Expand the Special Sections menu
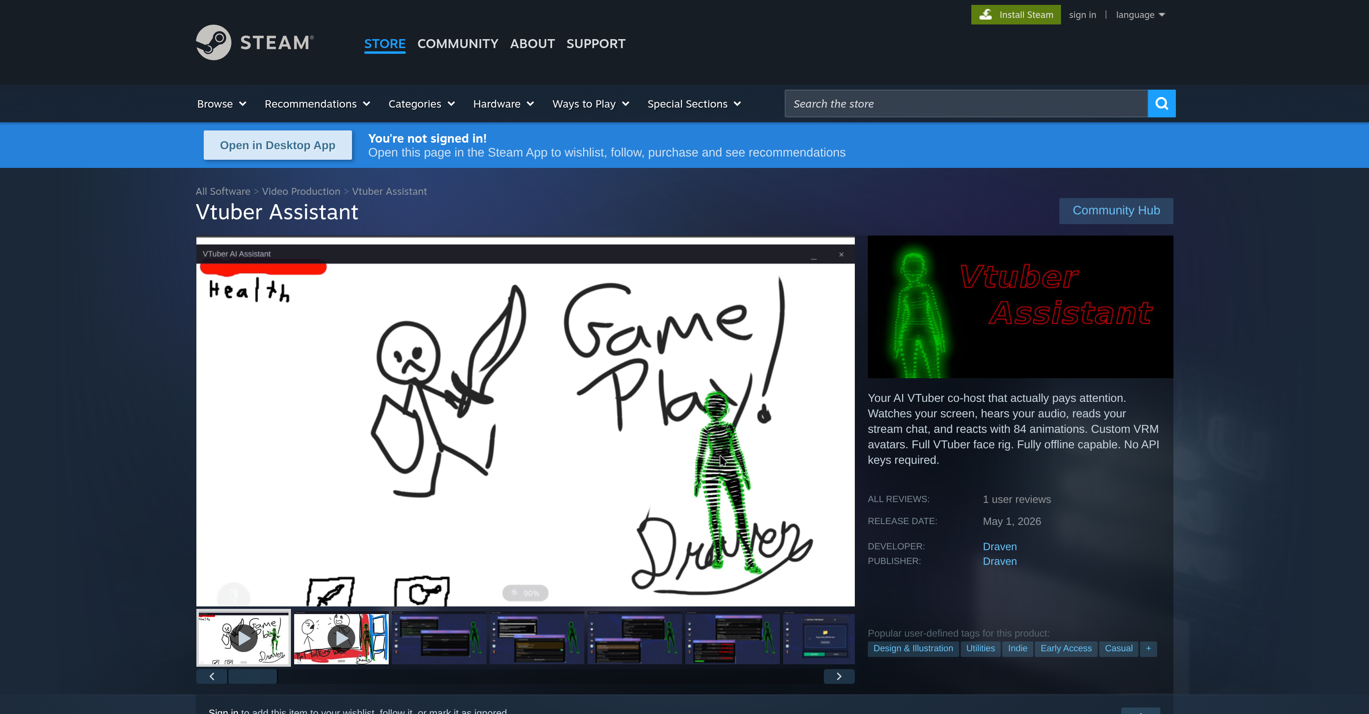 coord(694,104)
